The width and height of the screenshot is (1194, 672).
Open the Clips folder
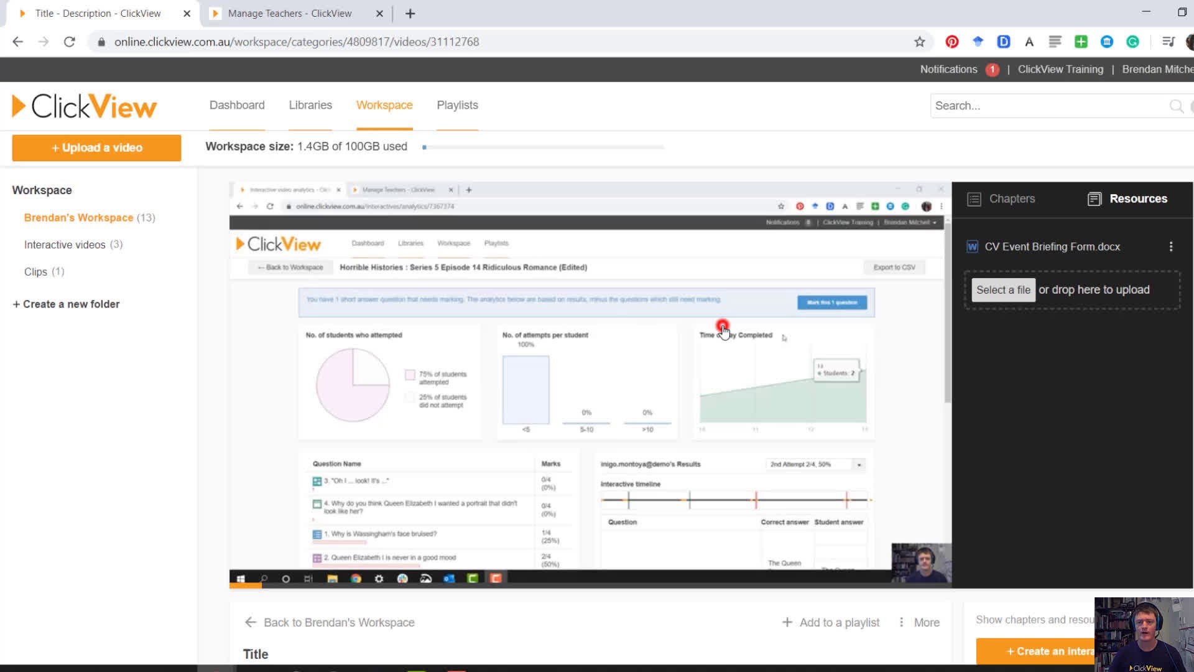click(35, 272)
